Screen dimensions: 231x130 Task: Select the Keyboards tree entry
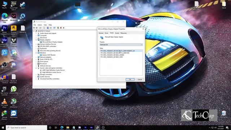pyautogui.click(x=43, y=48)
